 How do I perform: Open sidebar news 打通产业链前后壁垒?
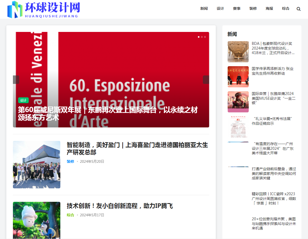[x=274, y=174]
